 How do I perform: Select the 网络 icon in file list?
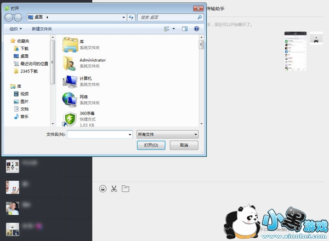(70, 100)
